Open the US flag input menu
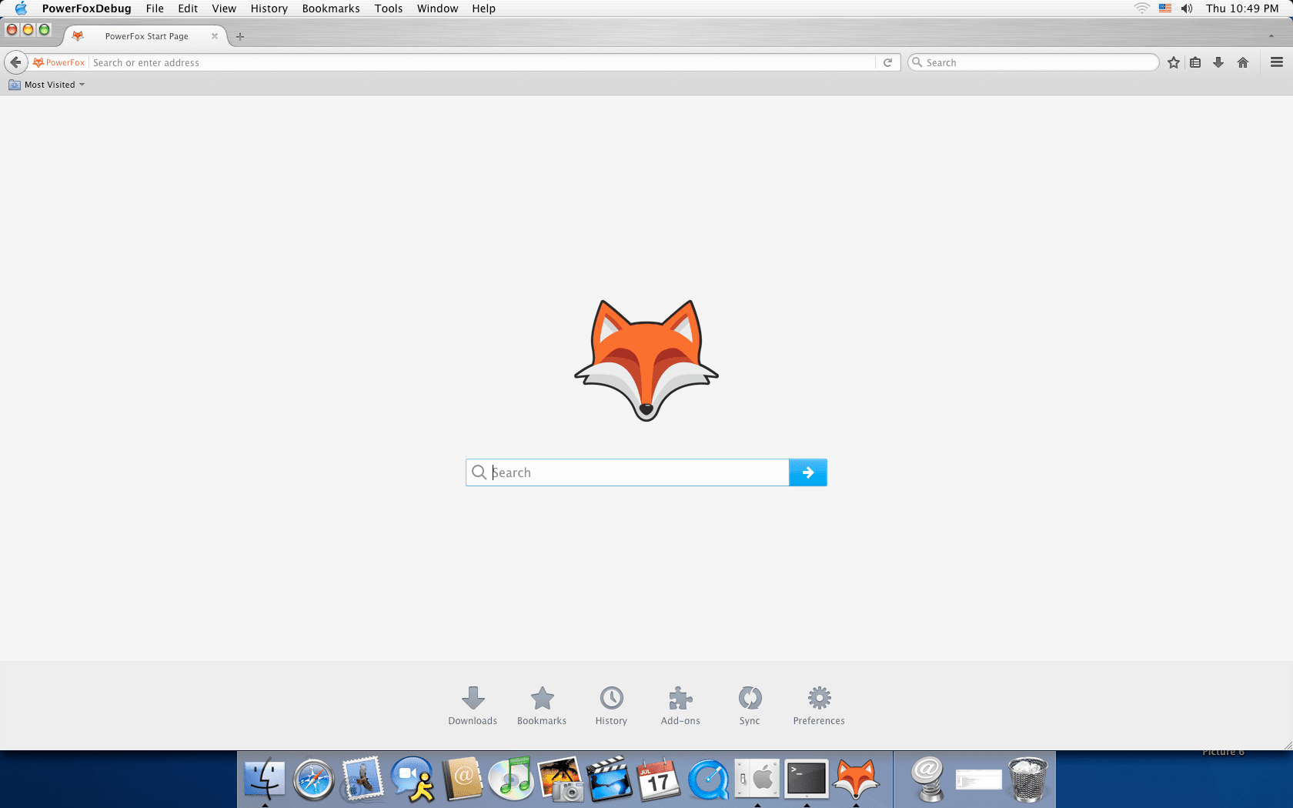1293x808 pixels. [1165, 8]
